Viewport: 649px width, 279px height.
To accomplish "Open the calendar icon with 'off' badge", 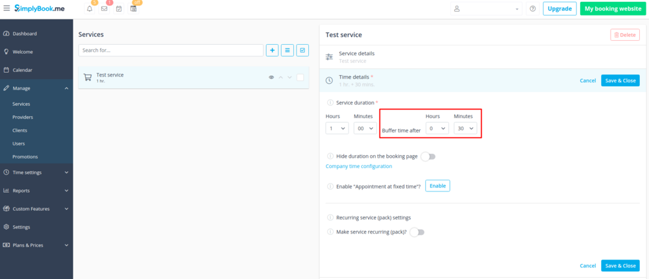I will (134, 8).
